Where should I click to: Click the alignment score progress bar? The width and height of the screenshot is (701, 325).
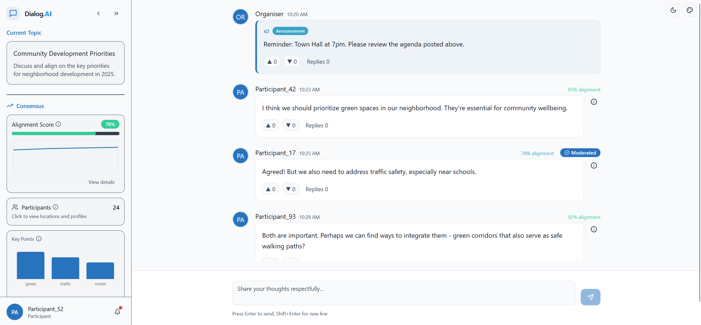pos(65,133)
